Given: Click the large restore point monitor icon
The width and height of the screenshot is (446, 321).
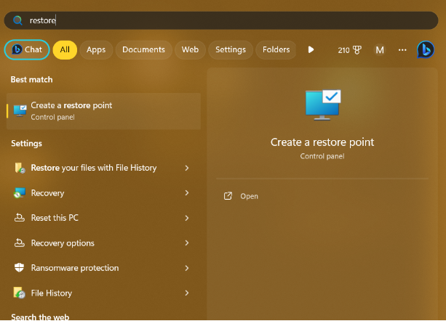Looking at the screenshot, I should [322, 106].
